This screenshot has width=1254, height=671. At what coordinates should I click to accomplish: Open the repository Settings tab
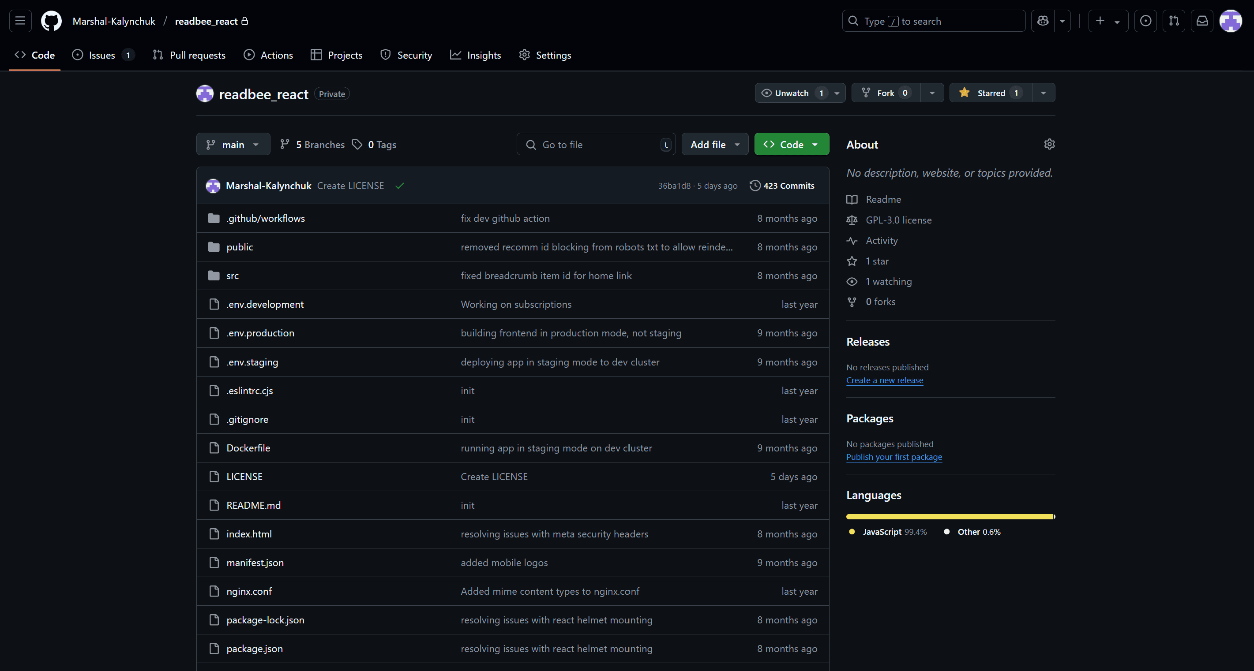(545, 55)
